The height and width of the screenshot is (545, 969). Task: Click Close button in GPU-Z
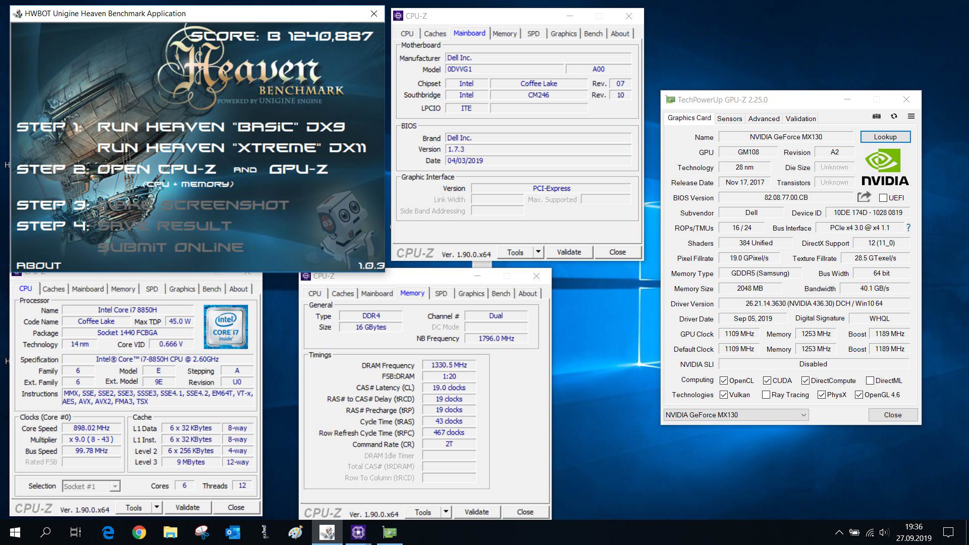892,415
